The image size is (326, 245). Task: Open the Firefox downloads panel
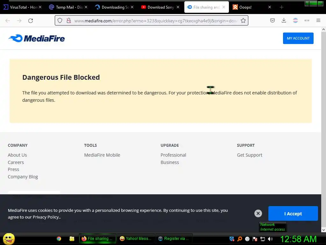(x=284, y=20)
